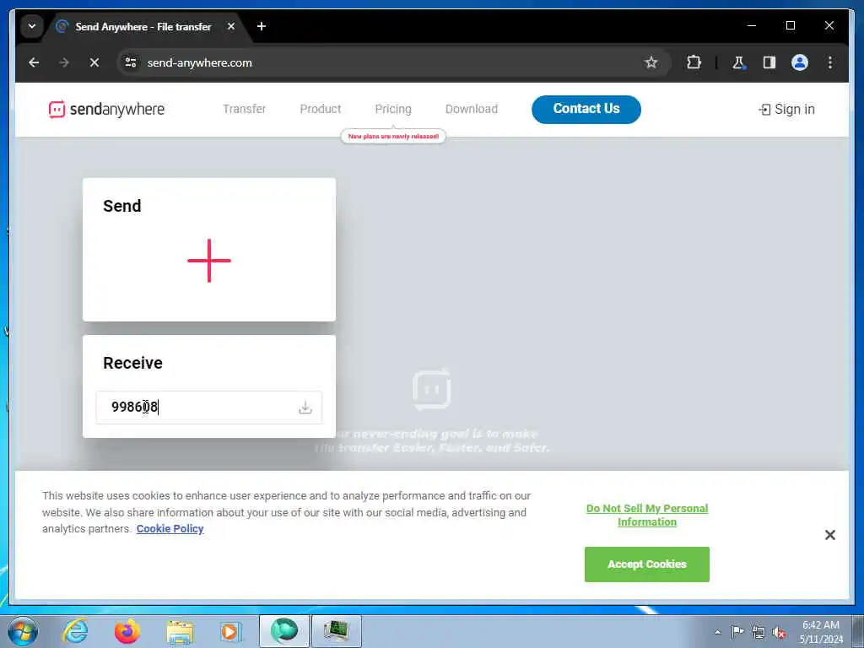The height and width of the screenshot is (648, 864).
Task: Click the 'New plans are newly released' badge
Action: (x=393, y=136)
